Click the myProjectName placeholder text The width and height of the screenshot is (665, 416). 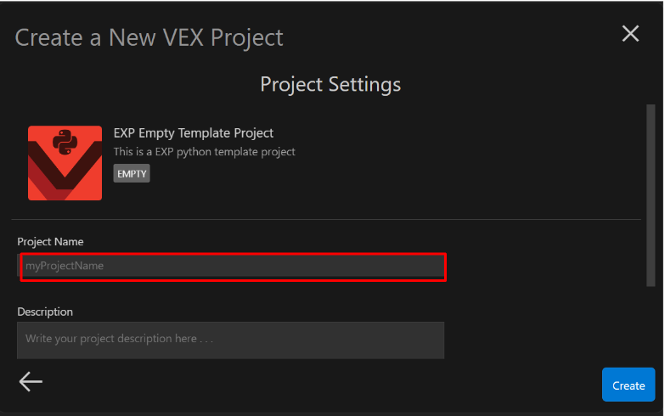(x=65, y=267)
